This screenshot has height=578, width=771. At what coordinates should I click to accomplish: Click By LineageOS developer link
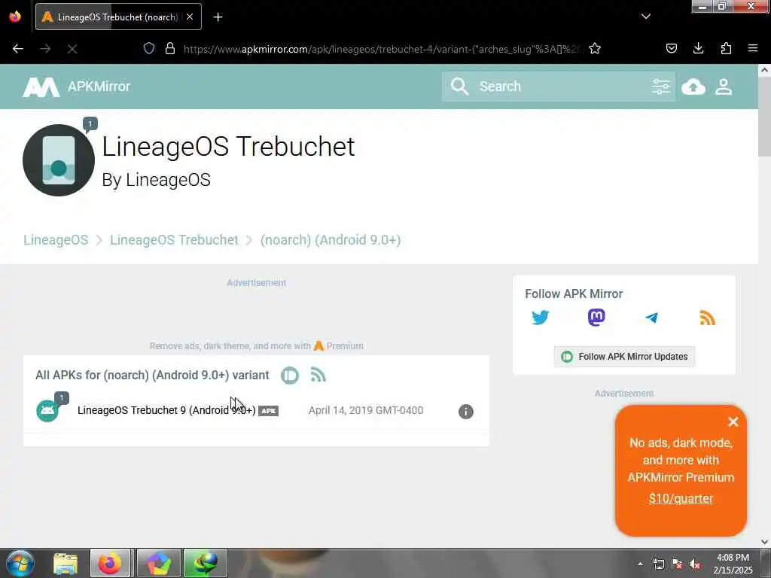(156, 180)
